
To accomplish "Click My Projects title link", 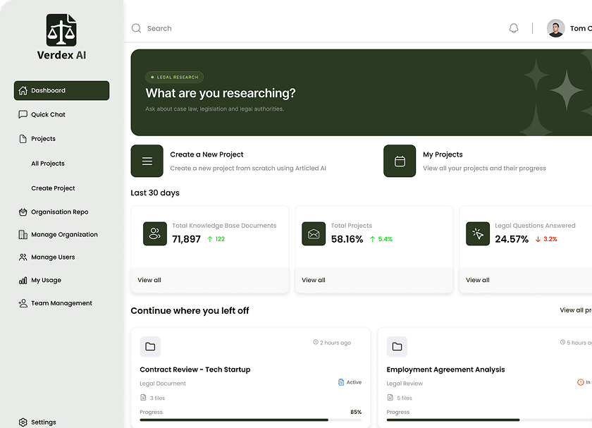I will point(443,154).
